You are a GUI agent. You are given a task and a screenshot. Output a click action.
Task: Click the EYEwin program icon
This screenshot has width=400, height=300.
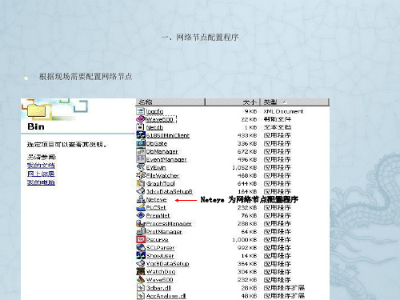141,167
